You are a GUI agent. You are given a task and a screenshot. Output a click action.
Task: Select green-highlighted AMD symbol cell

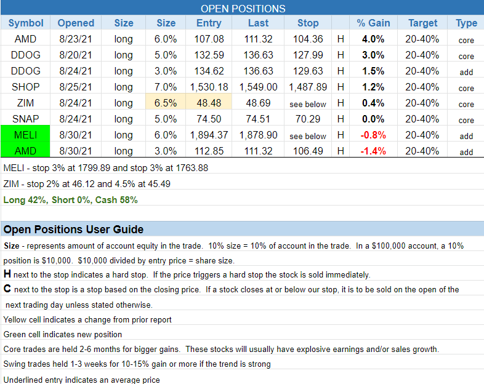tap(25, 151)
